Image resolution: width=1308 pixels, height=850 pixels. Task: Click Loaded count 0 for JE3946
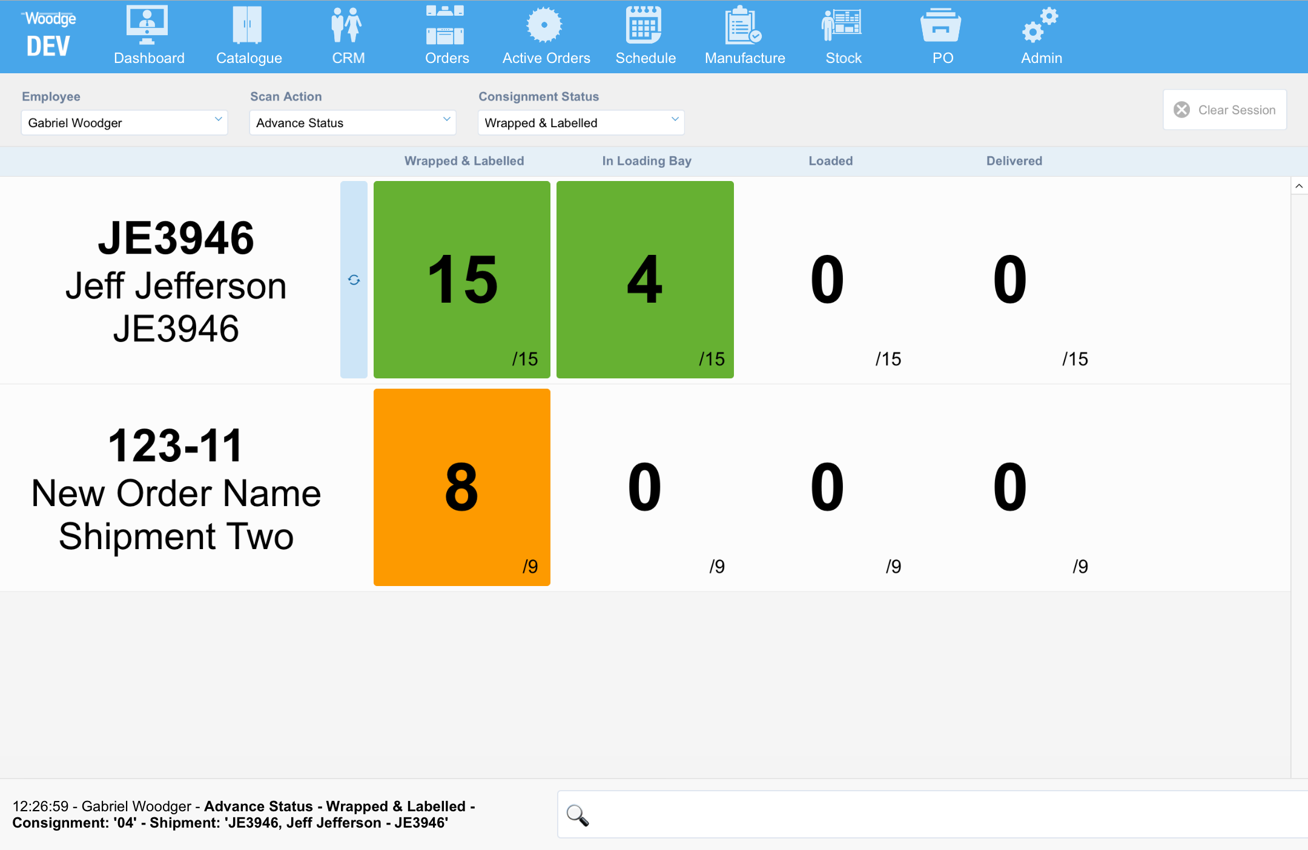point(827,280)
